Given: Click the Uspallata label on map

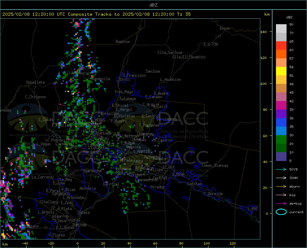Looking at the screenshot, I should [x=35, y=82].
